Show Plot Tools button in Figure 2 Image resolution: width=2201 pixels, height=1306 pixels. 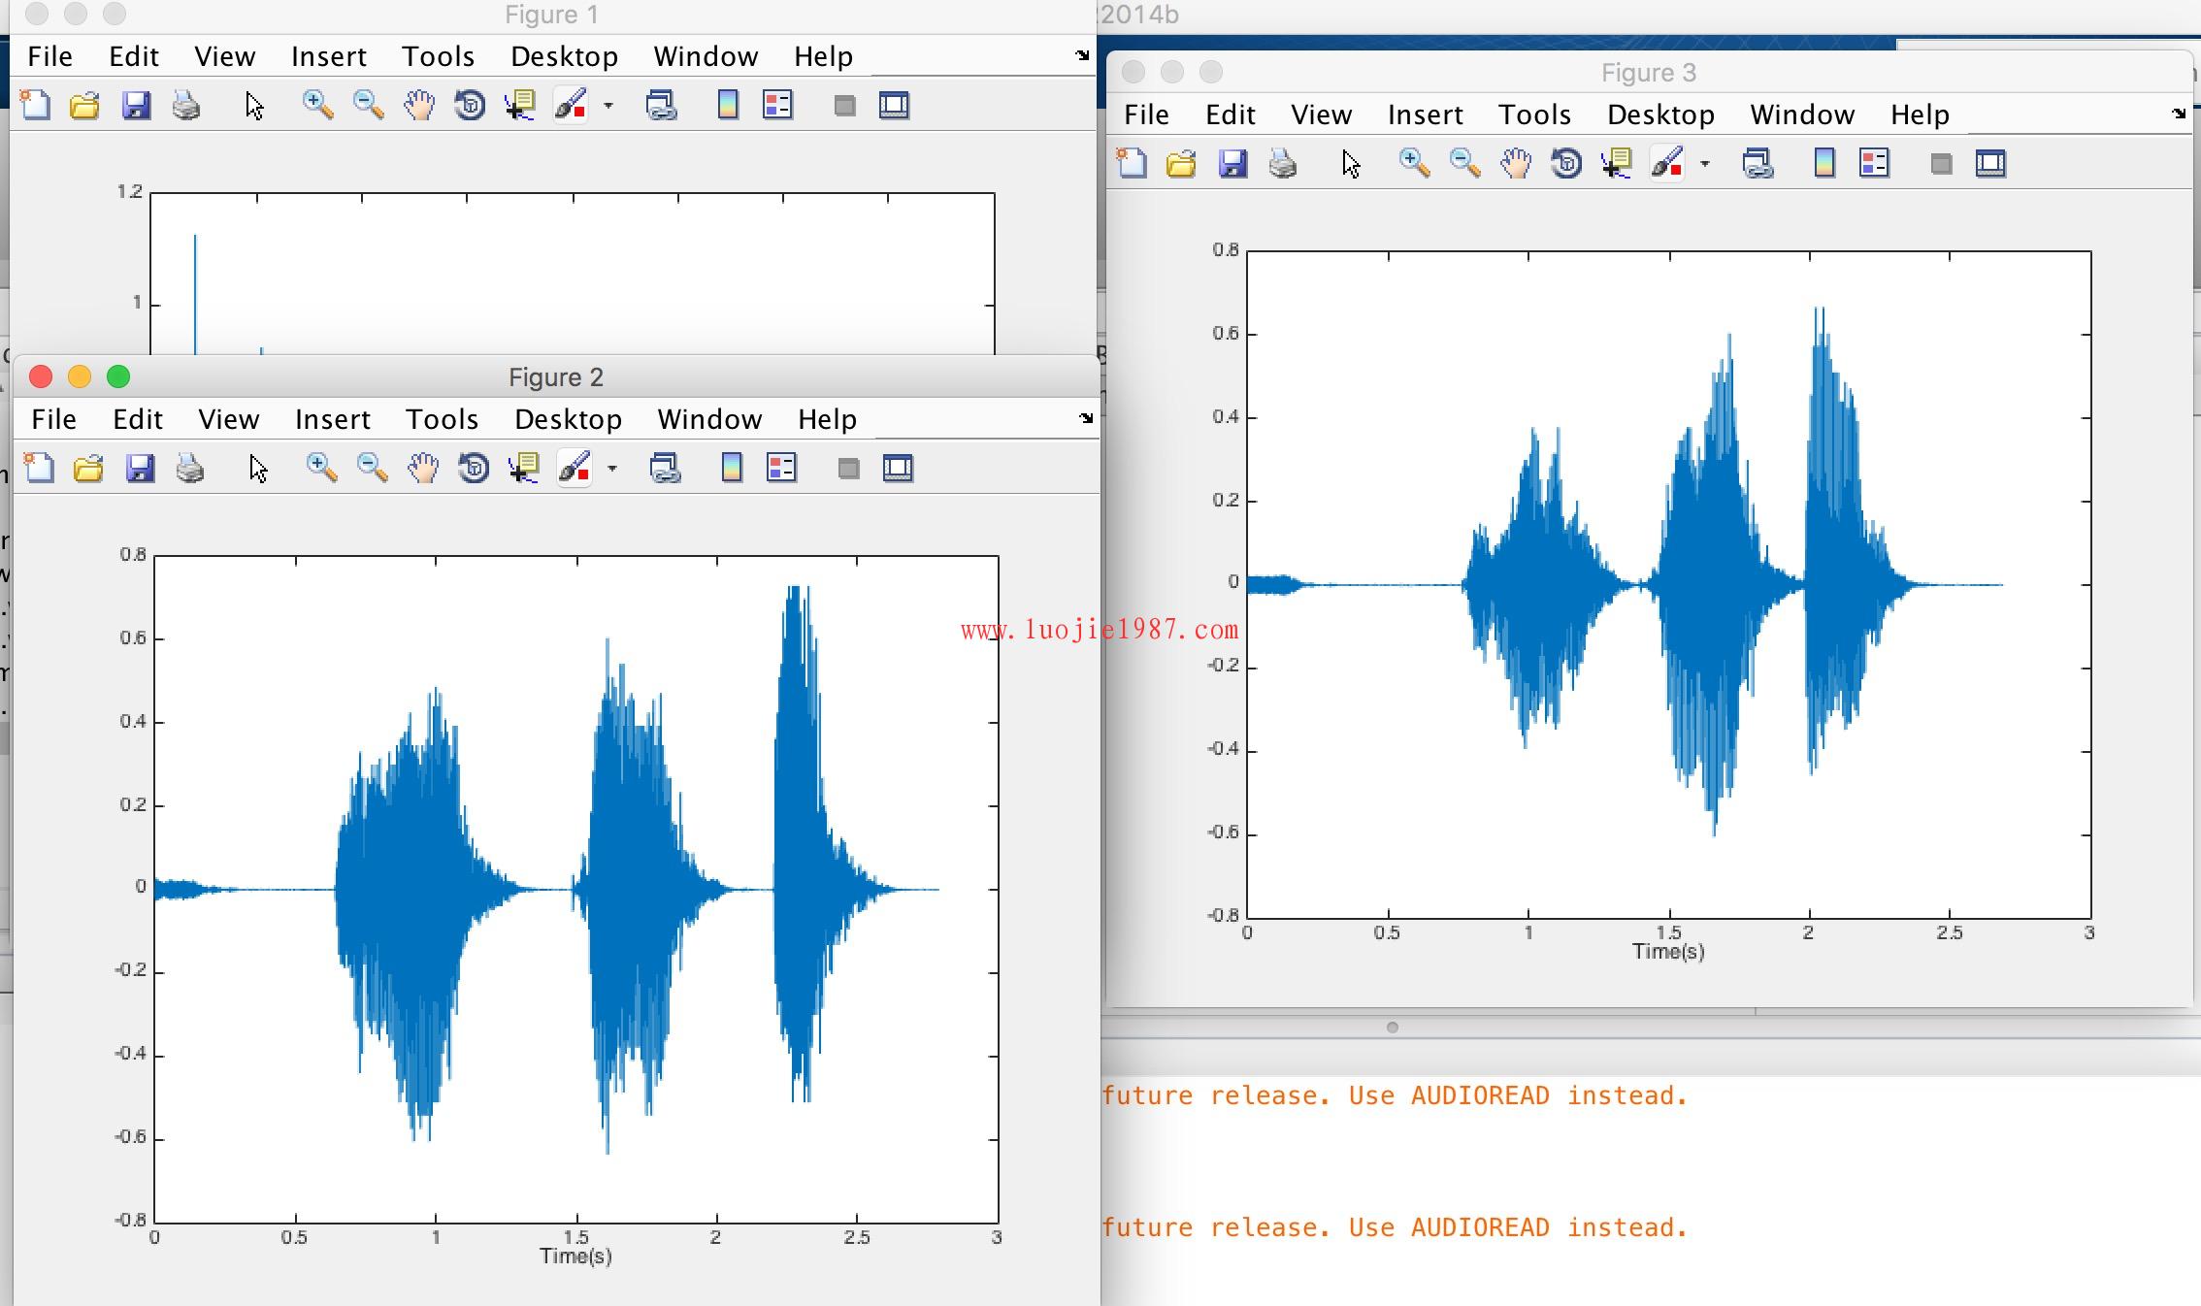(x=898, y=469)
